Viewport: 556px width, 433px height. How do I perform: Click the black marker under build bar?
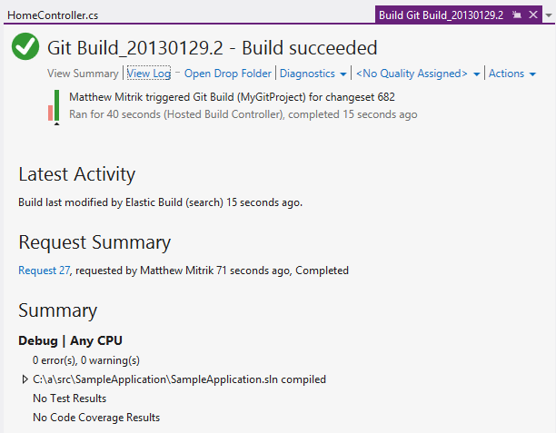[56, 123]
